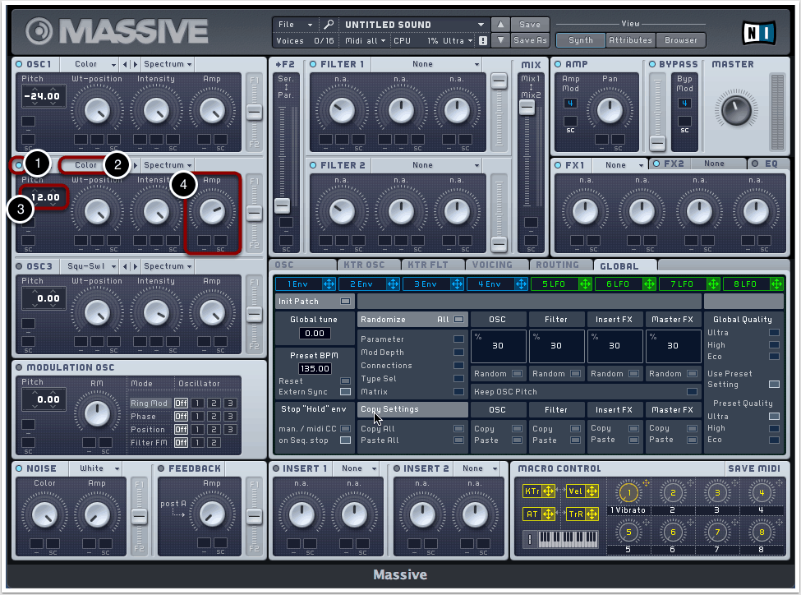Toggle OSC3 power button
Screen dimensions: 801x595
click(19, 266)
